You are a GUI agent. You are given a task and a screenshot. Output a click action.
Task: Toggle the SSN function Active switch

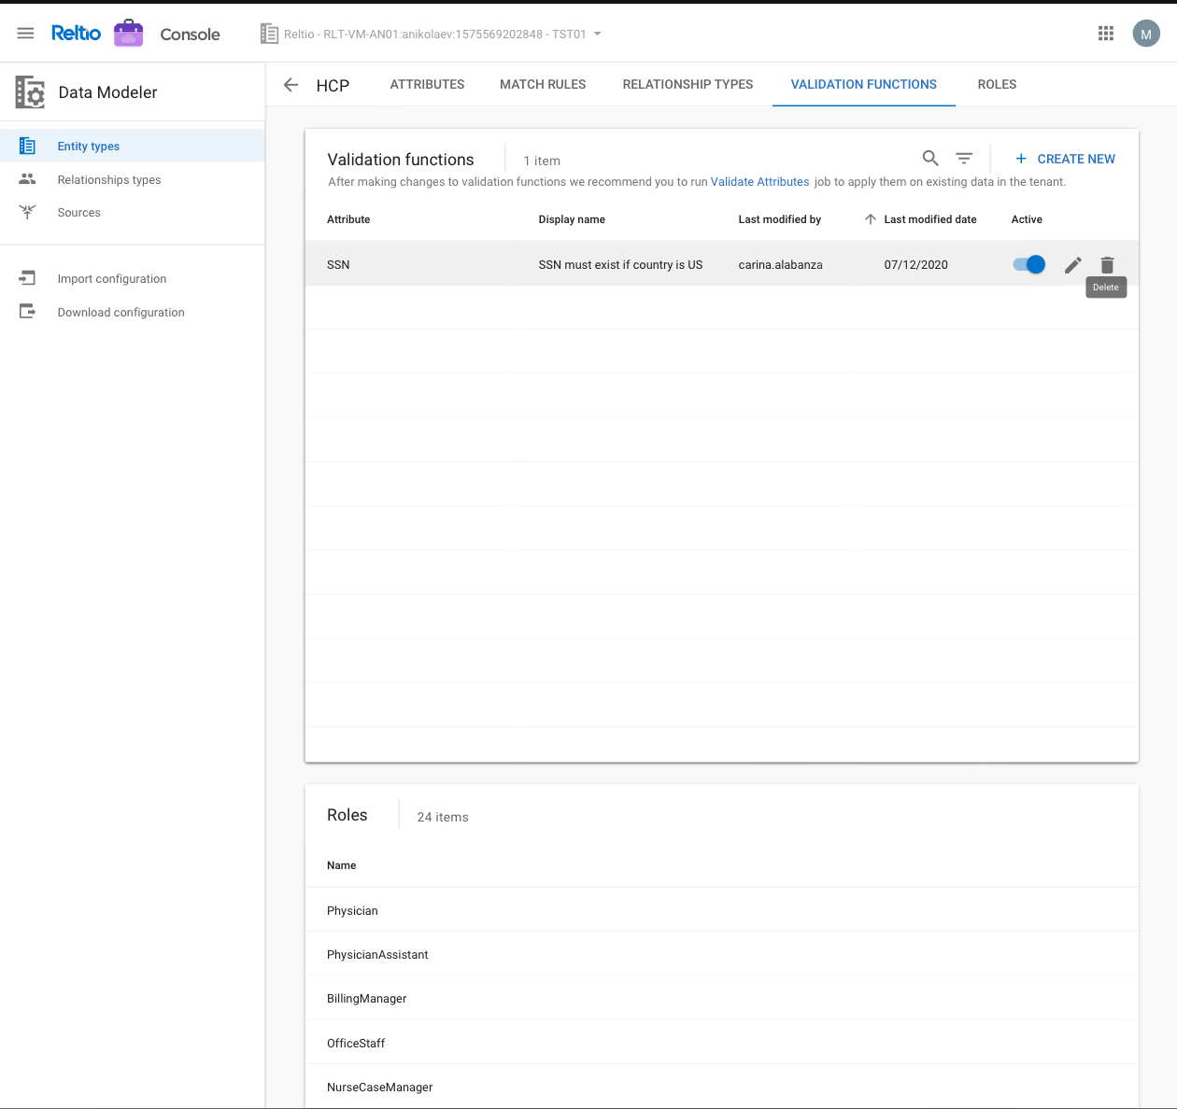point(1028,265)
